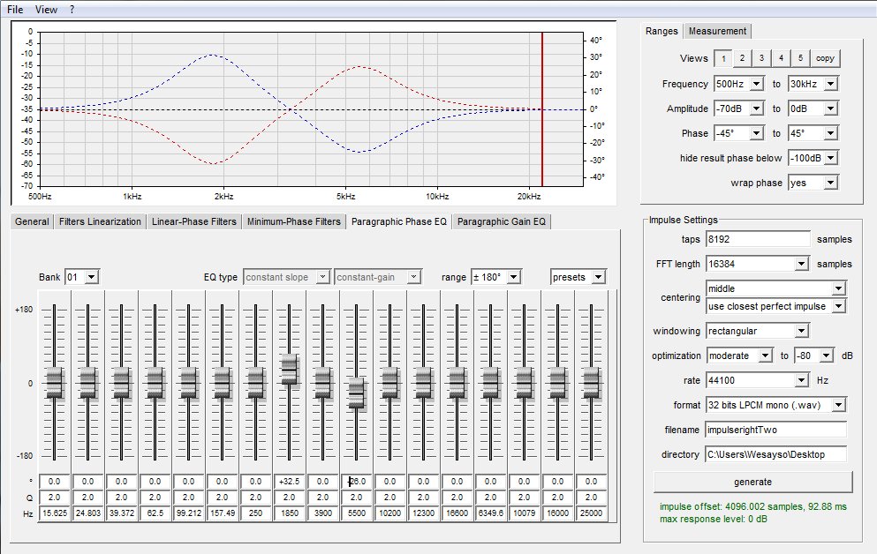Click the copy views button

[x=825, y=58]
